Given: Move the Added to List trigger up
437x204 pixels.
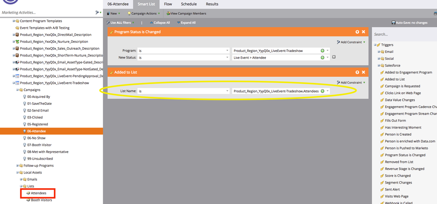Looking at the screenshot, I should (357, 72).
